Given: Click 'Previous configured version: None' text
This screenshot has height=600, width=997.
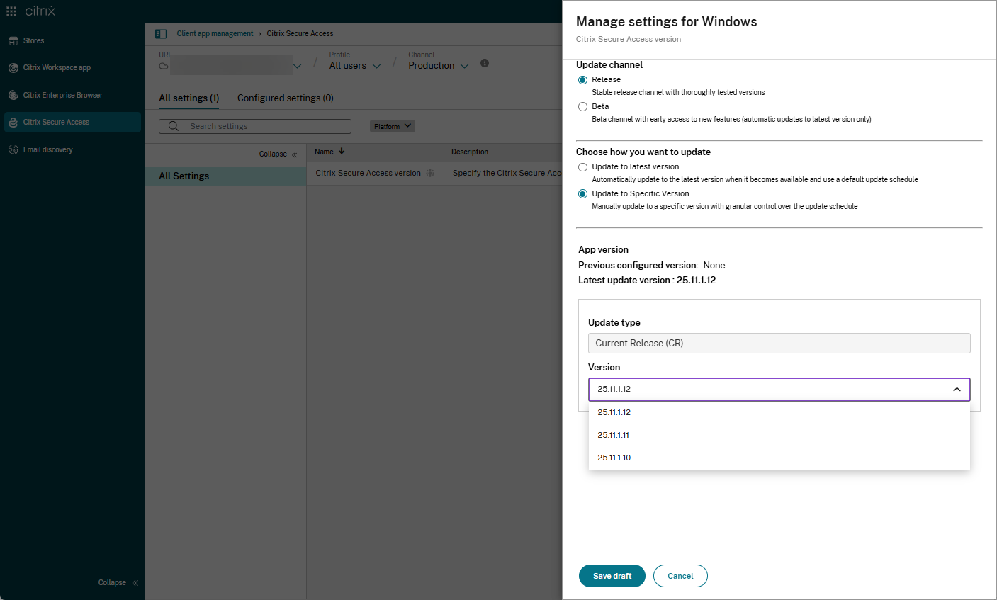Looking at the screenshot, I should point(652,266).
